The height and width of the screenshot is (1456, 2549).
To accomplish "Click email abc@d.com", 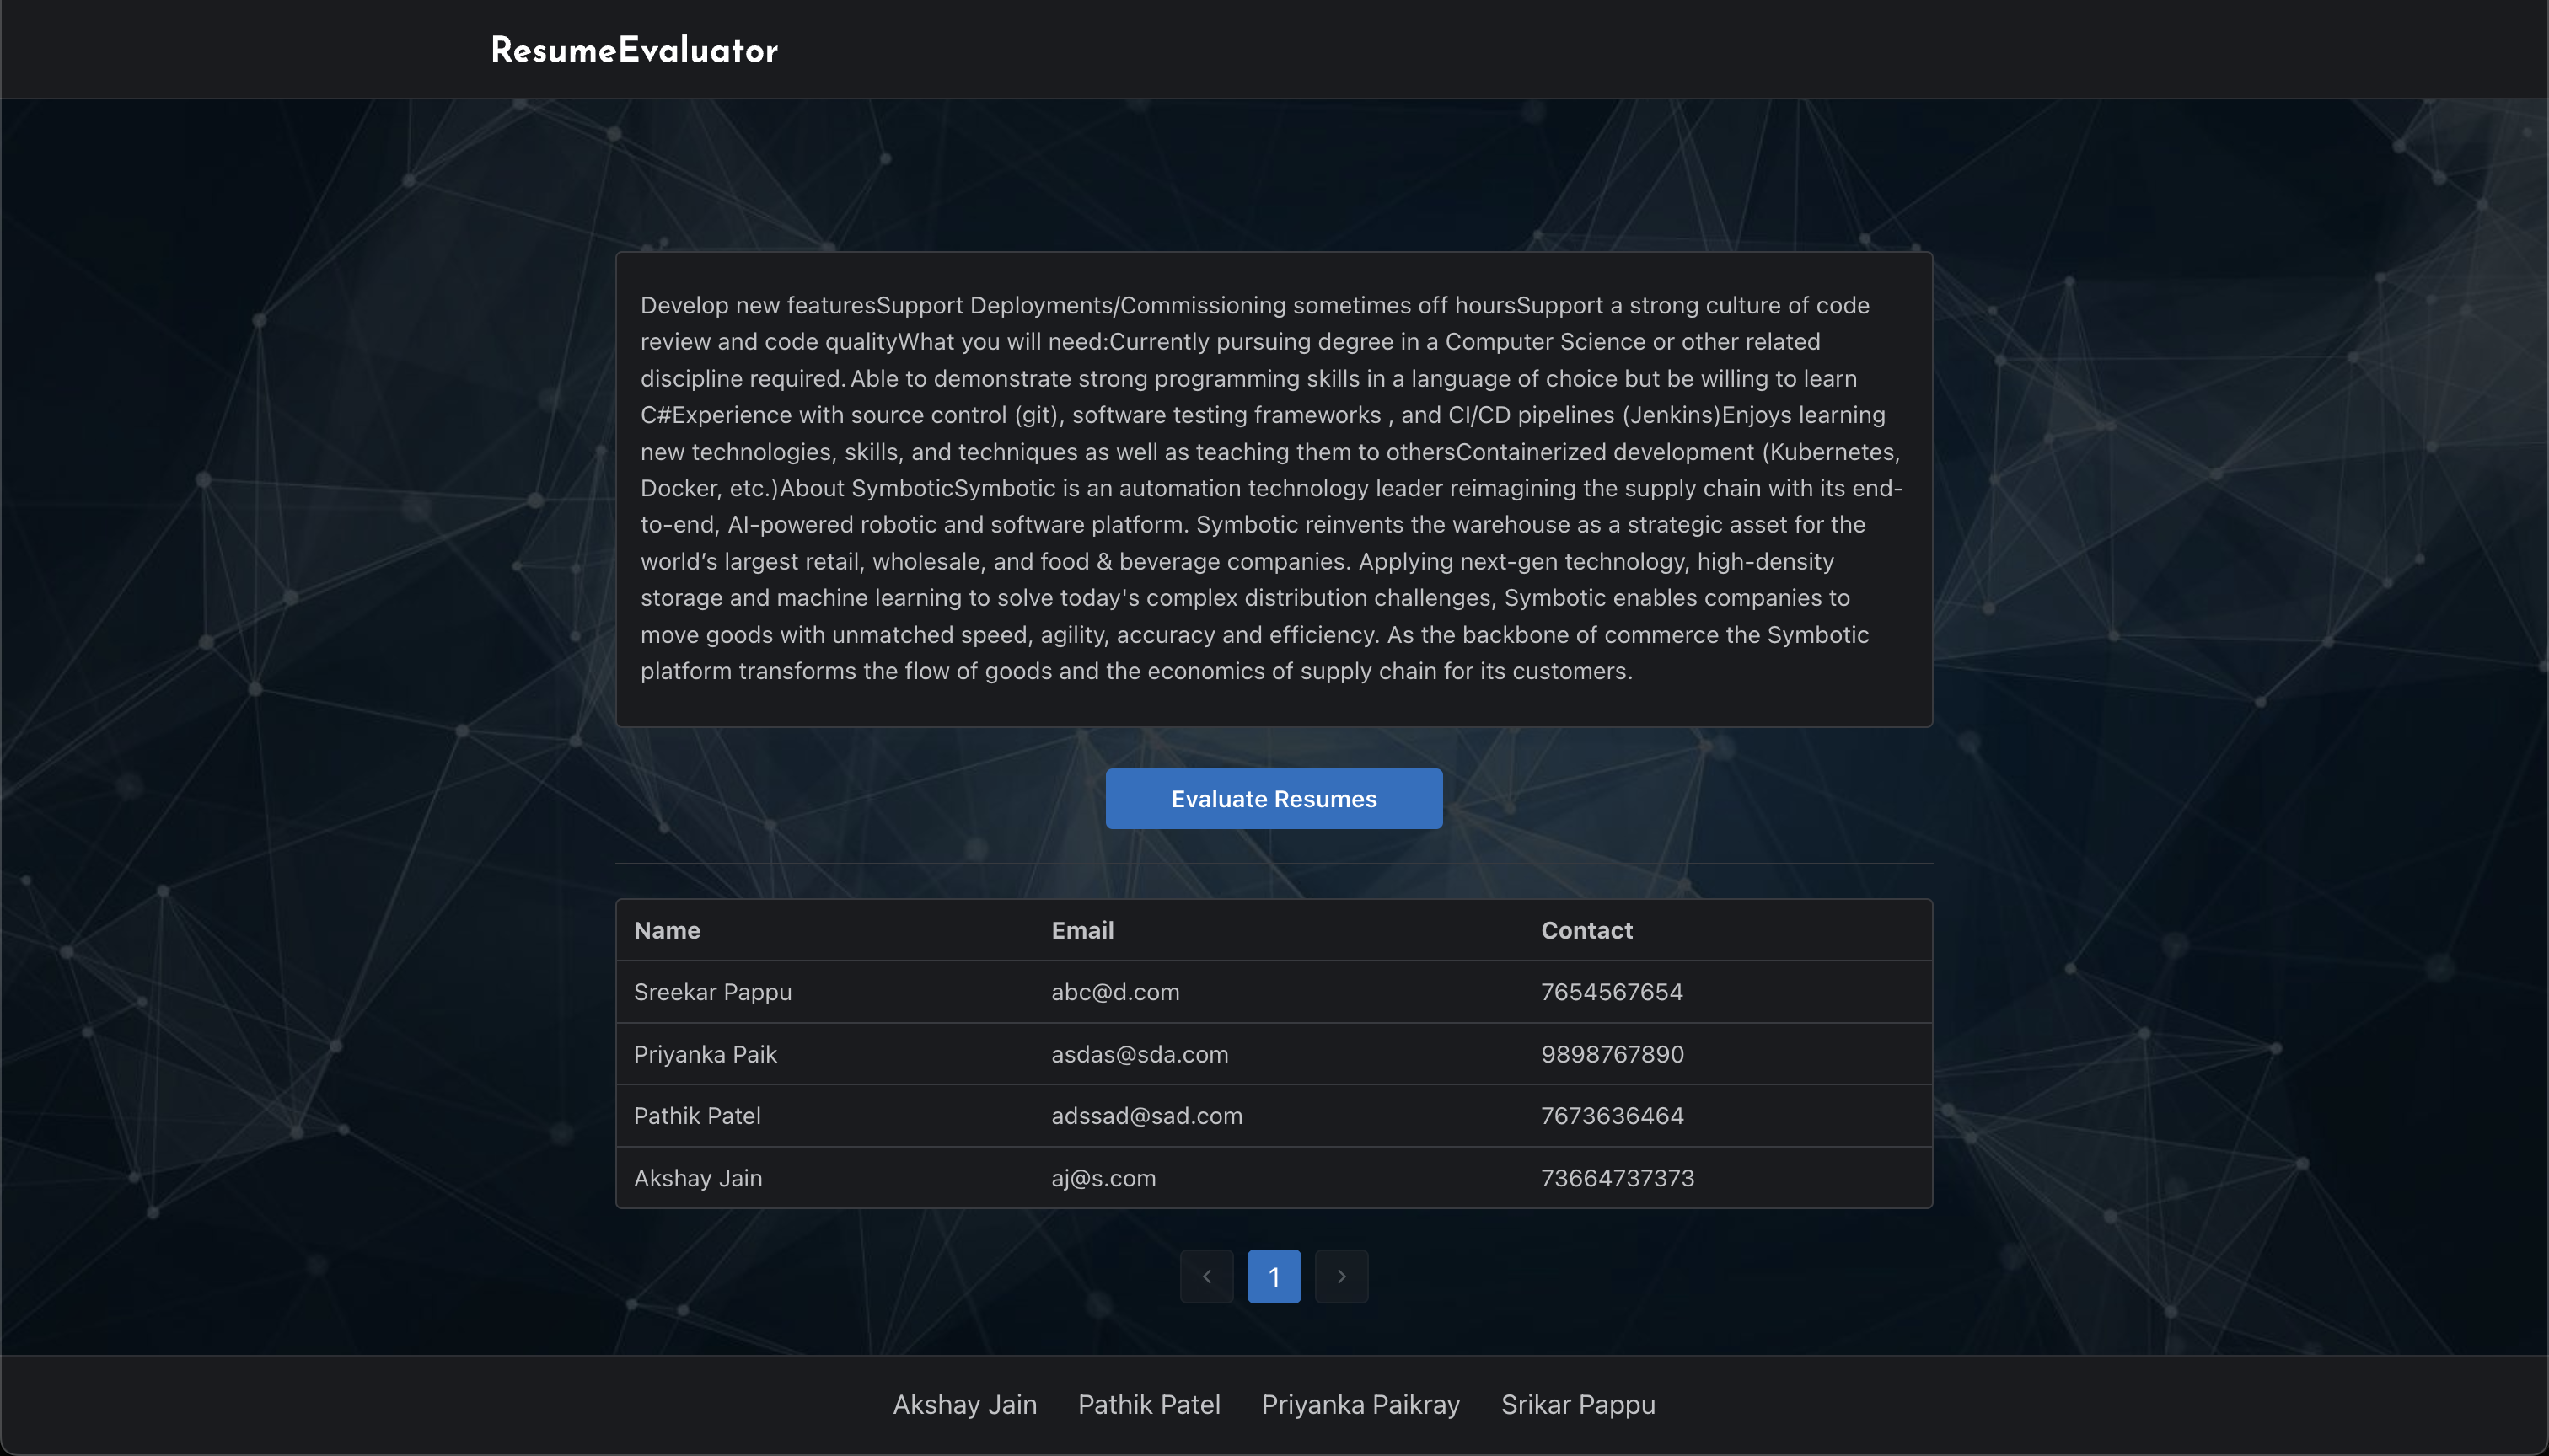I will [x=1115, y=992].
